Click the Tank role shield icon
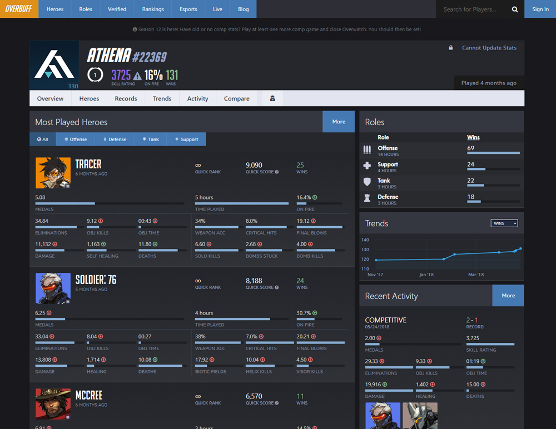The width and height of the screenshot is (556, 429). pyautogui.click(x=367, y=182)
